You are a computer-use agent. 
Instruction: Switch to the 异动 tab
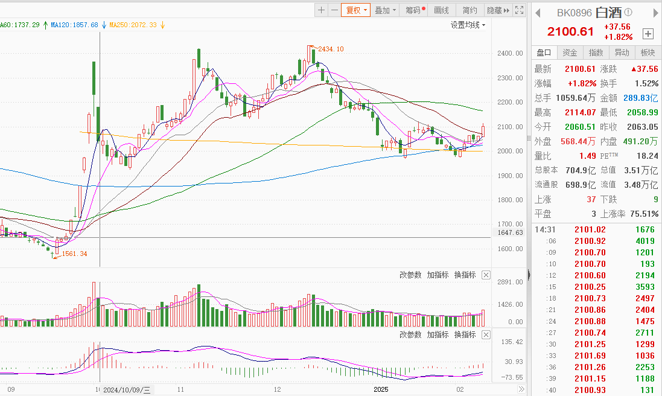point(622,53)
